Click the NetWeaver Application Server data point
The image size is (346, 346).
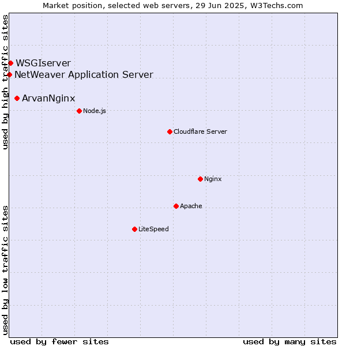[9, 75]
